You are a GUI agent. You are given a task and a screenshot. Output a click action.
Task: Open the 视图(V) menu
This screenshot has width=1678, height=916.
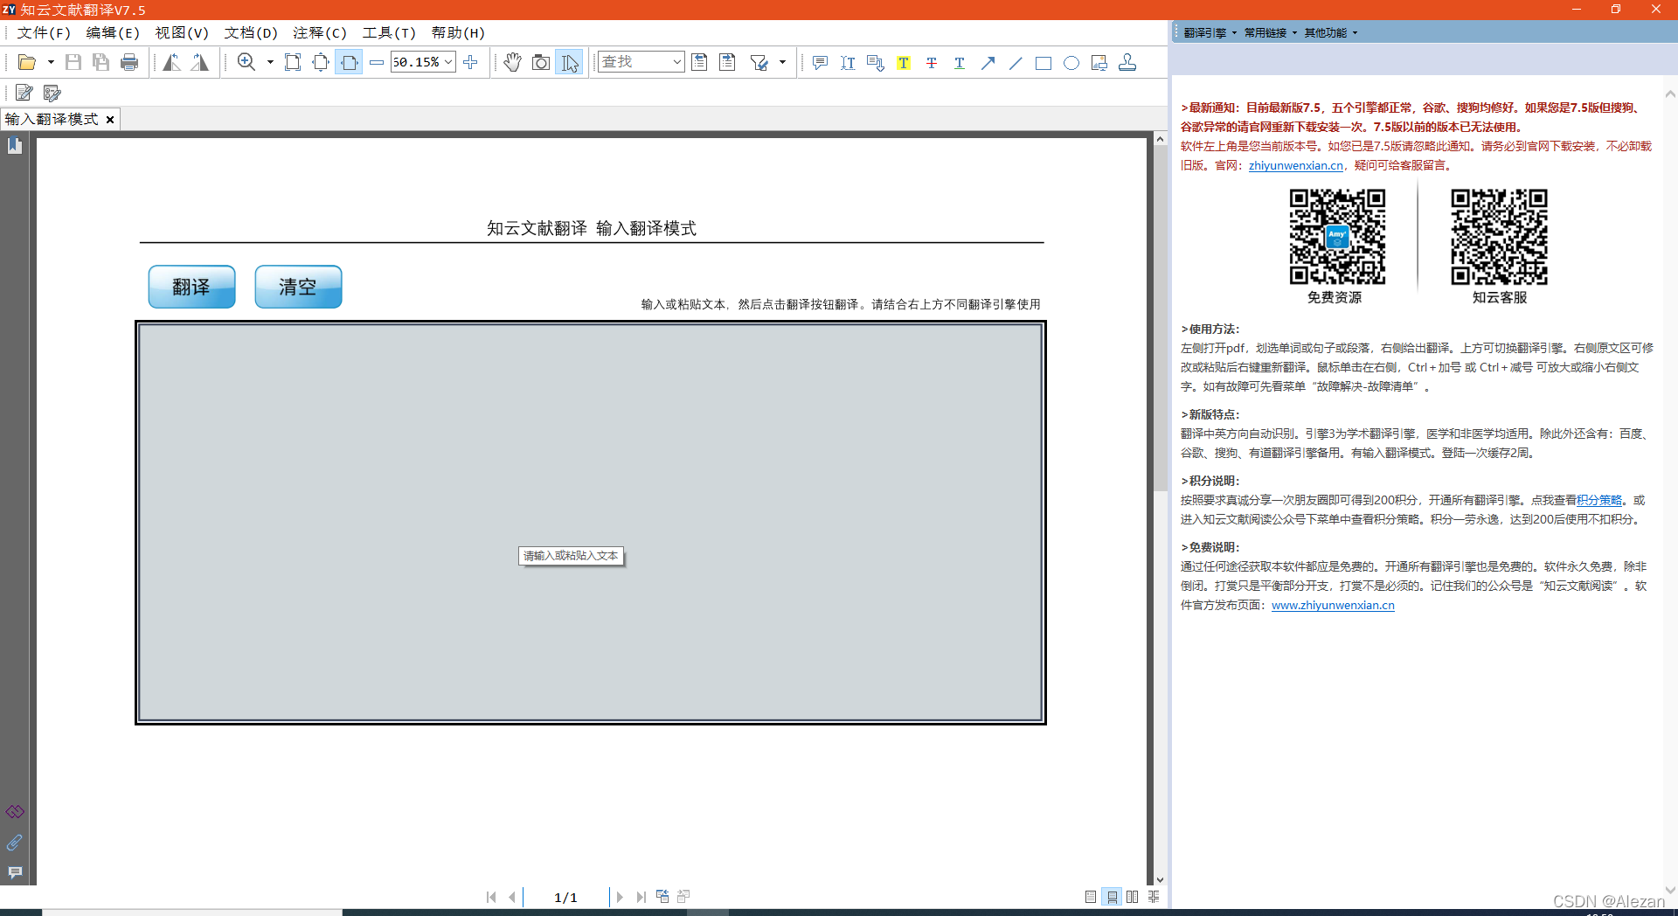pos(182,32)
